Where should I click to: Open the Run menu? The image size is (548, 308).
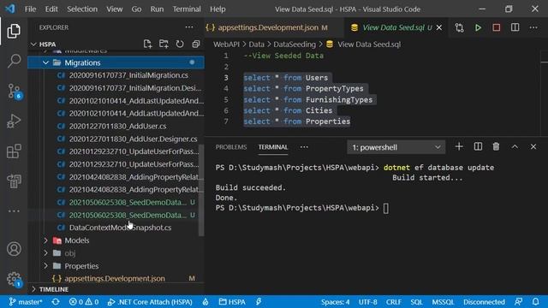[x=157, y=9]
